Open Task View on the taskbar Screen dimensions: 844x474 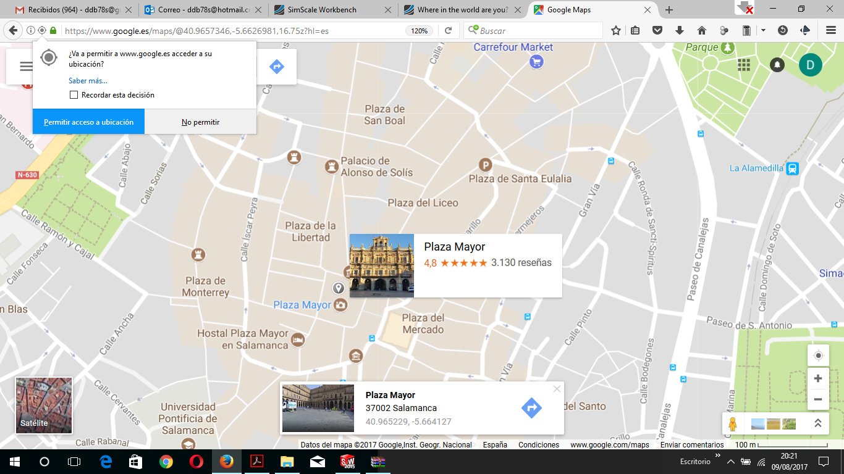point(74,462)
